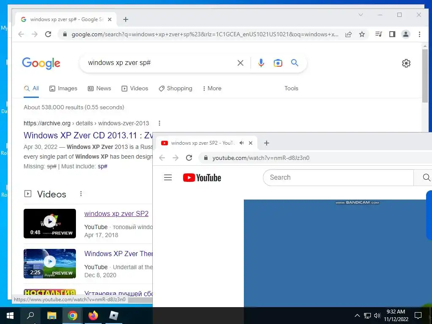Search by image with the camera icon
Viewport: 432px width, 324px height.
click(278, 63)
